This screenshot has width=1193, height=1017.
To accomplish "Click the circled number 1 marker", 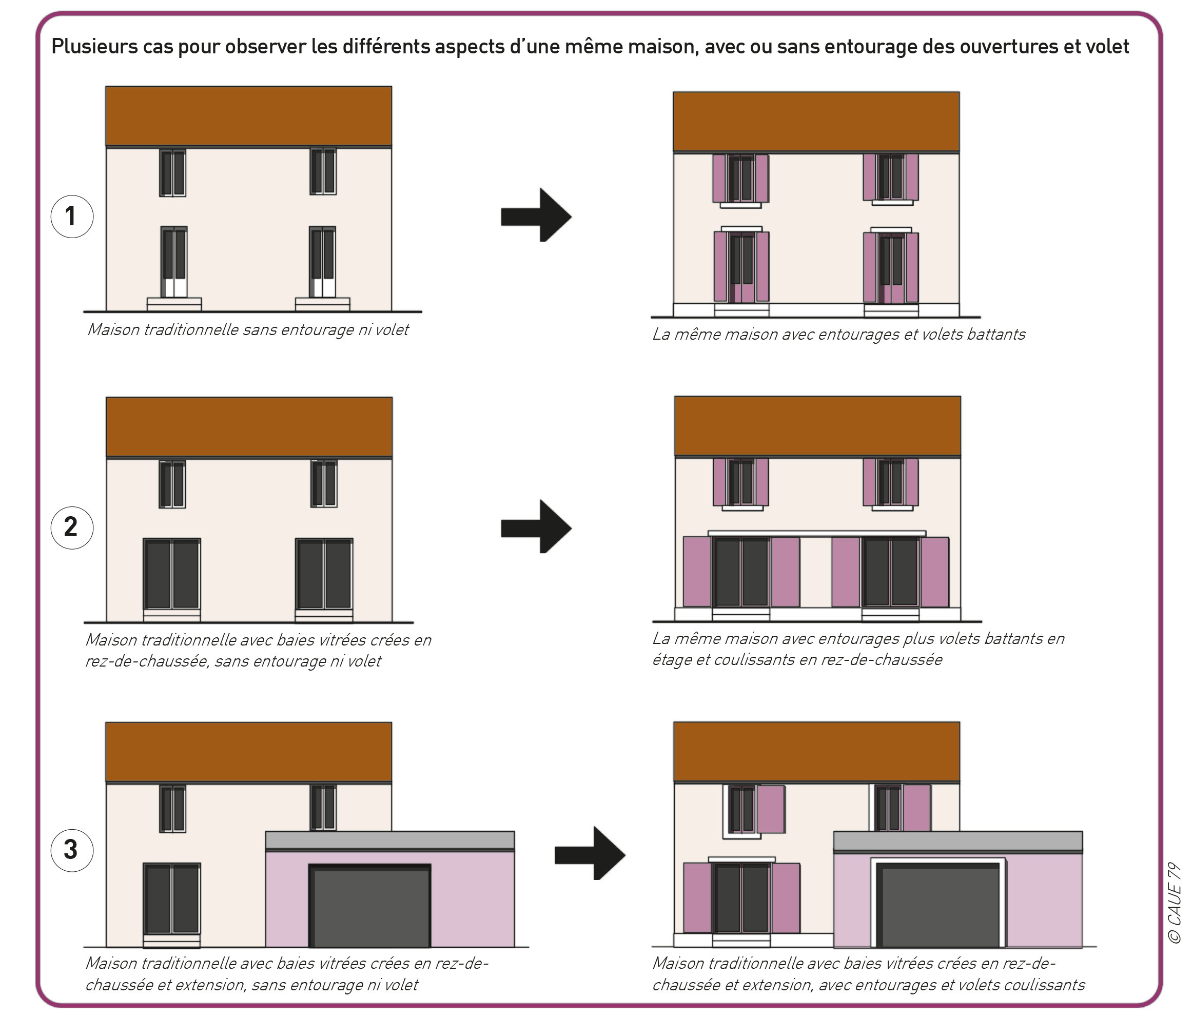I will tap(71, 217).
